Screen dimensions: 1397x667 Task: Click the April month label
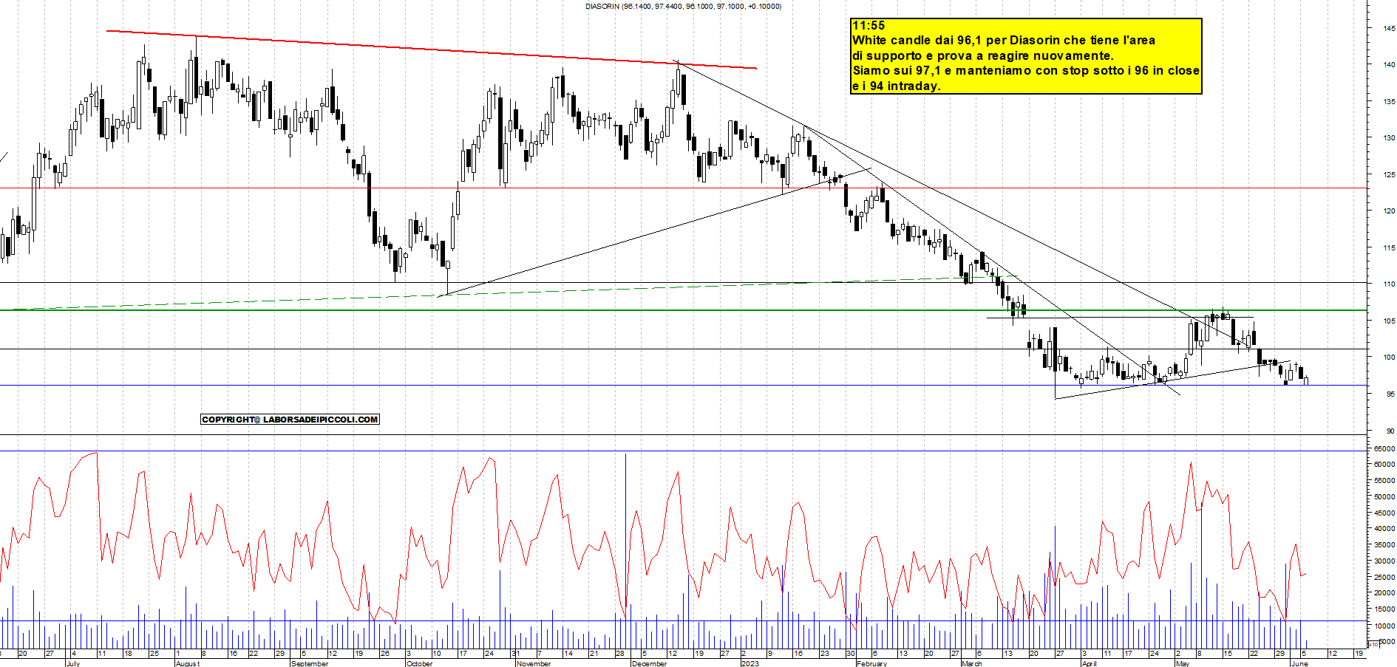1088,663
